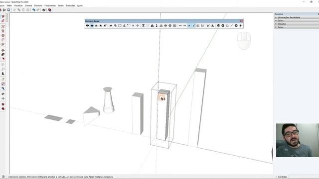Viewport: 319px width, 179px height.
Task: Open the Ajuda menu
Action: pyautogui.click(x=80, y=5)
